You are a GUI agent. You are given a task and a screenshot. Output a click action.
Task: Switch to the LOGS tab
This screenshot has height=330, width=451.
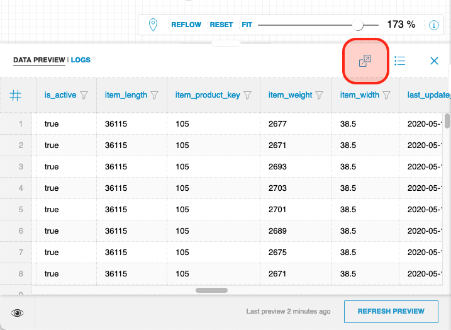pos(81,60)
